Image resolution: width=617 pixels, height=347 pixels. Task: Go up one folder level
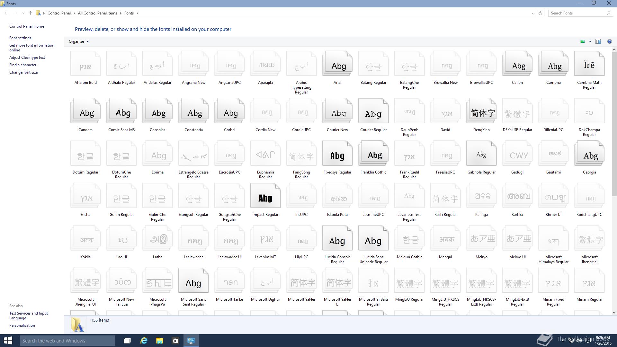point(30,13)
